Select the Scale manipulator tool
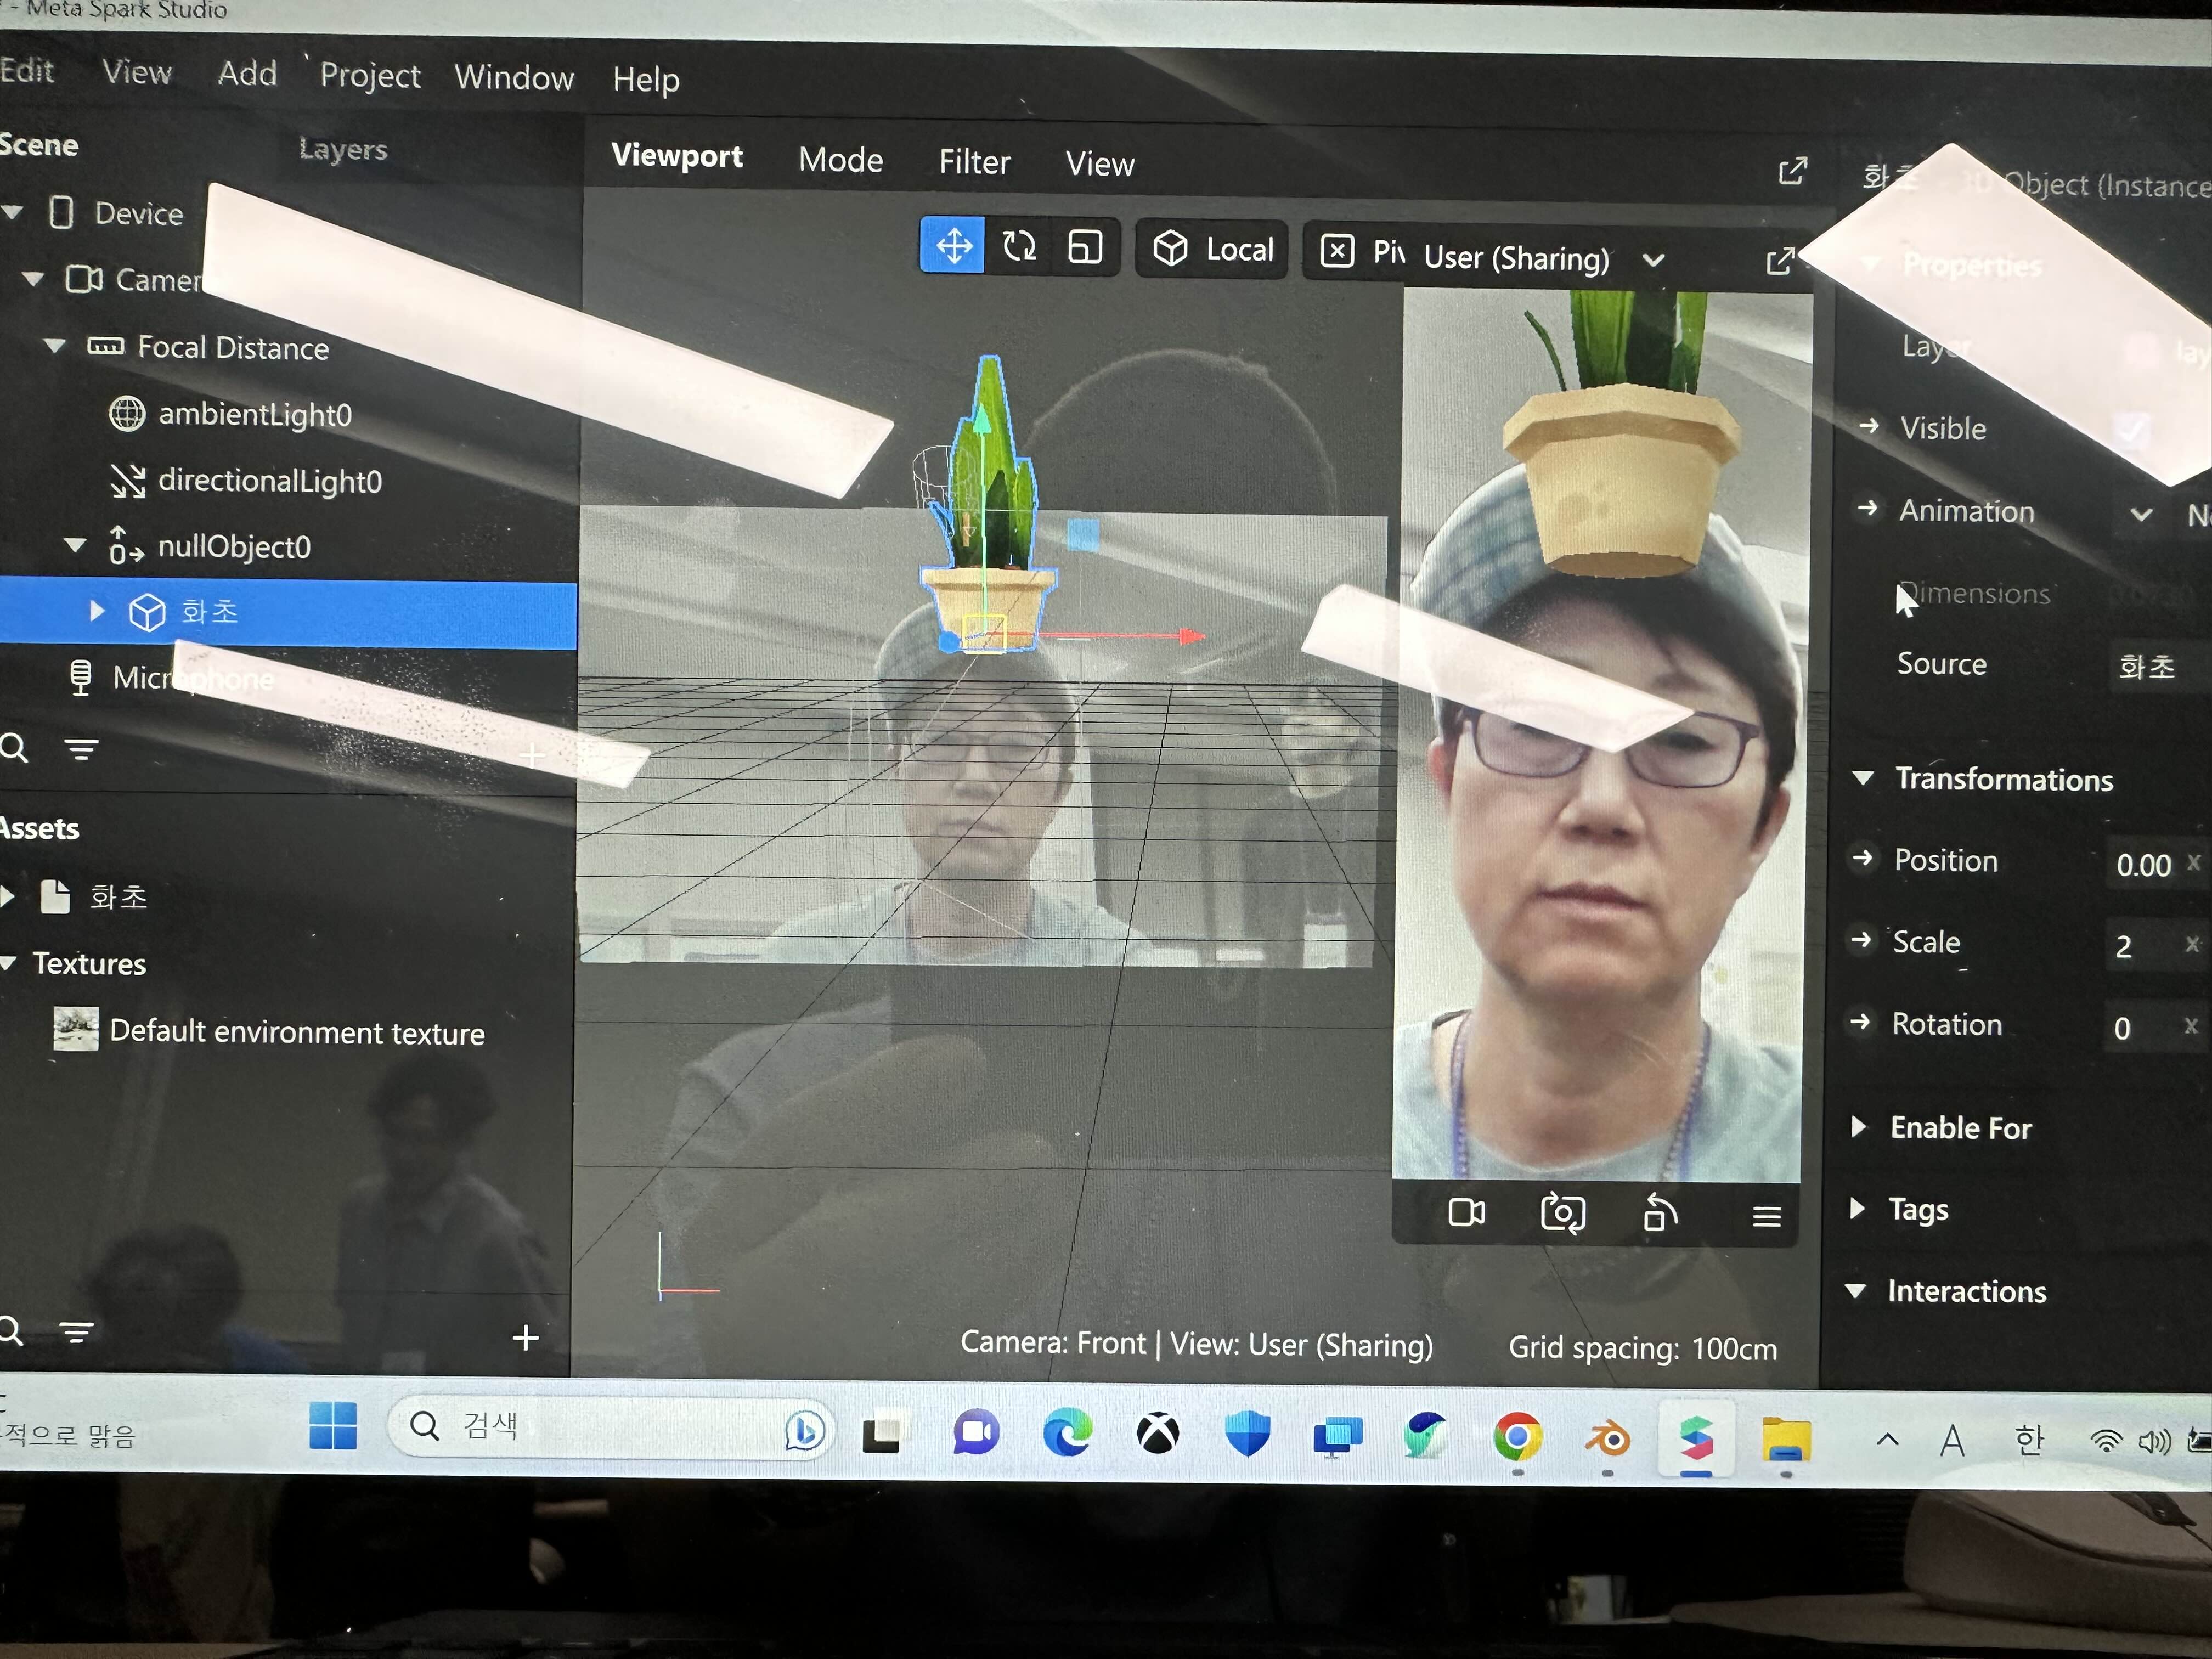The width and height of the screenshot is (2212, 1659). [x=1085, y=247]
